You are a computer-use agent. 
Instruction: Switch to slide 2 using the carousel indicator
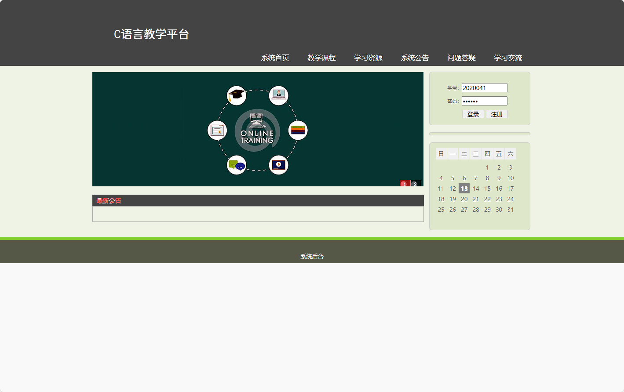tap(416, 184)
